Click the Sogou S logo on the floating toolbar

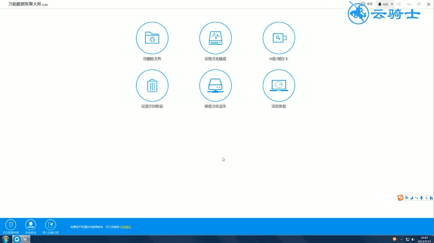click(x=400, y=198)
